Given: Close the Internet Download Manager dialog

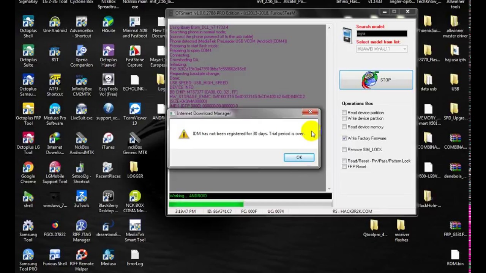Looking at the screenshot, I should click(x=310, y=112).
